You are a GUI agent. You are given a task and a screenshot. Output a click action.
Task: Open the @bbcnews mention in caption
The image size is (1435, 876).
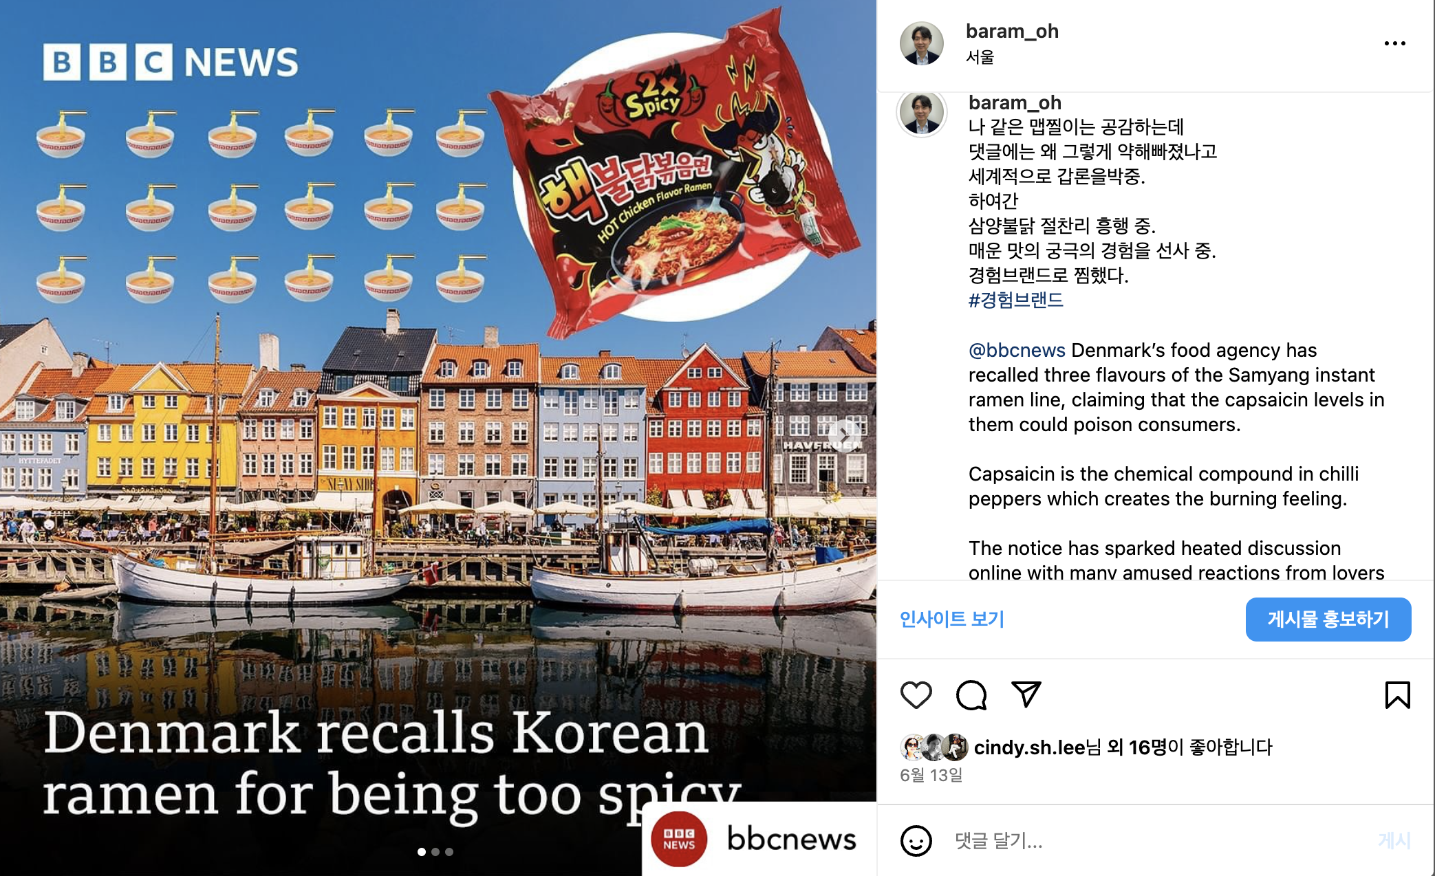pos(1017,350)
